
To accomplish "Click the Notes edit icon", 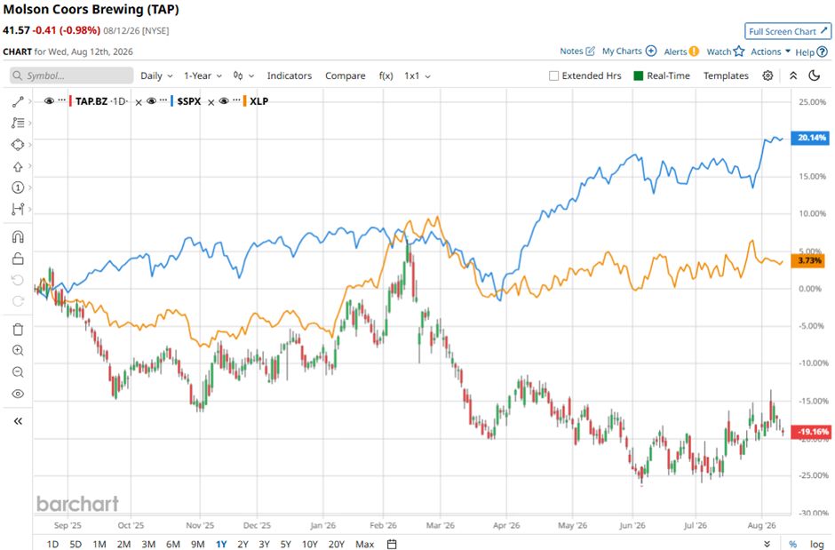I will point(590,52).
